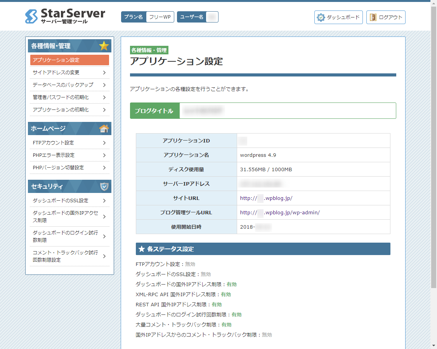Open the wp-admin blog management URL
The width and height of the screenshot is (437, 349).
279,212
